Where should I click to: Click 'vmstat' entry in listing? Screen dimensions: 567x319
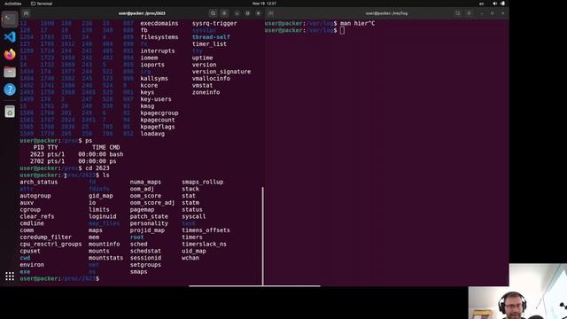202,85
